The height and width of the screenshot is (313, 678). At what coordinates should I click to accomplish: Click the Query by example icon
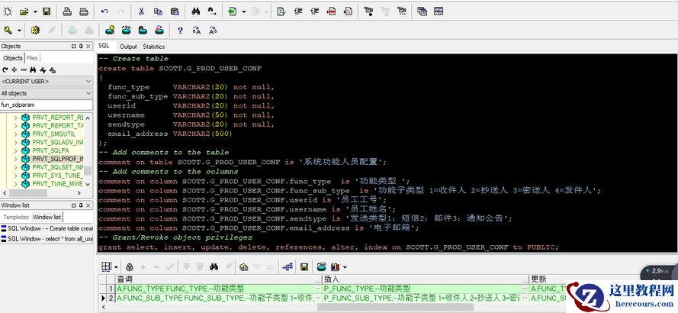pyautogui.click(x=244, y=267)
